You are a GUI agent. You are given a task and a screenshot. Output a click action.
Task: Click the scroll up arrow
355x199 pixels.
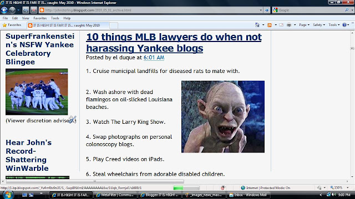pyautogui.click(x=352, y=33)
